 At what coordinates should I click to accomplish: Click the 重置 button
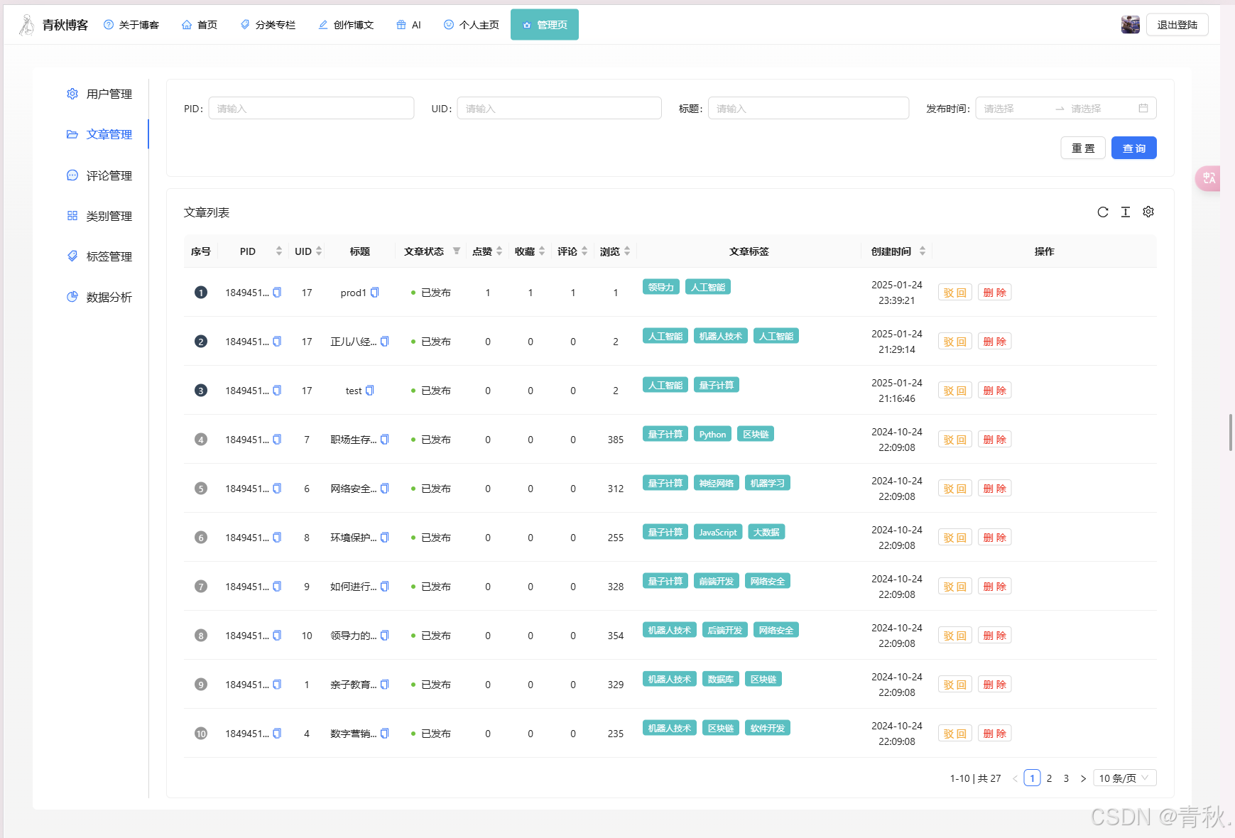tap(1082, 148)
